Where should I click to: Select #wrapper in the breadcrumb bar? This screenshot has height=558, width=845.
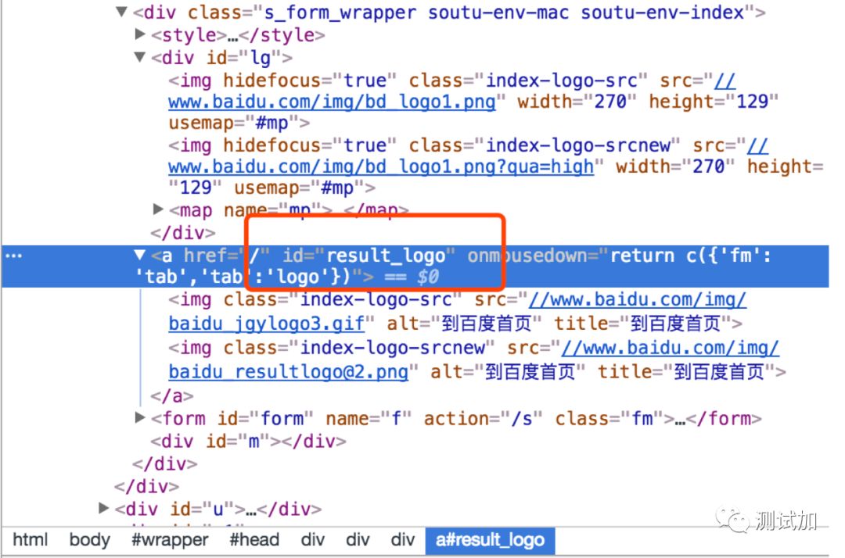[170, 540]
